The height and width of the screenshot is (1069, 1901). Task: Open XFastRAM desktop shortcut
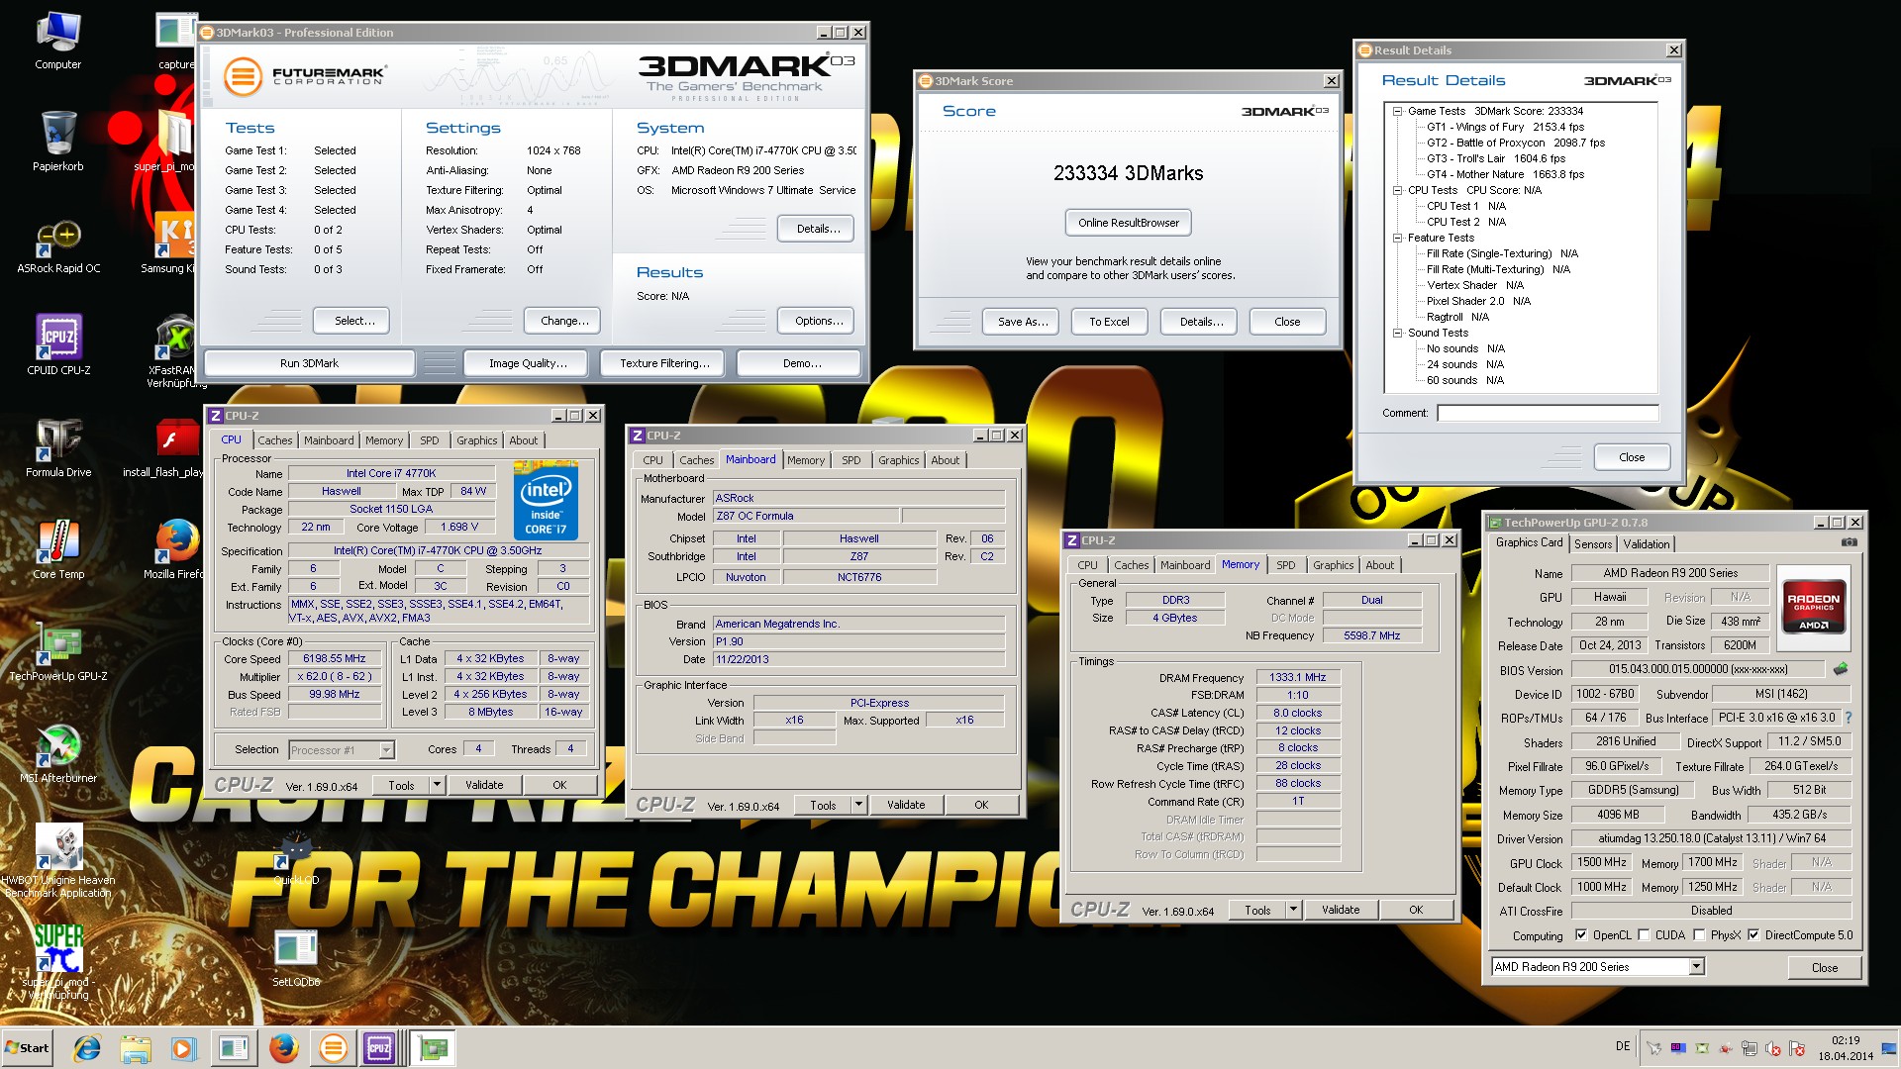click(x=176, y=351)
